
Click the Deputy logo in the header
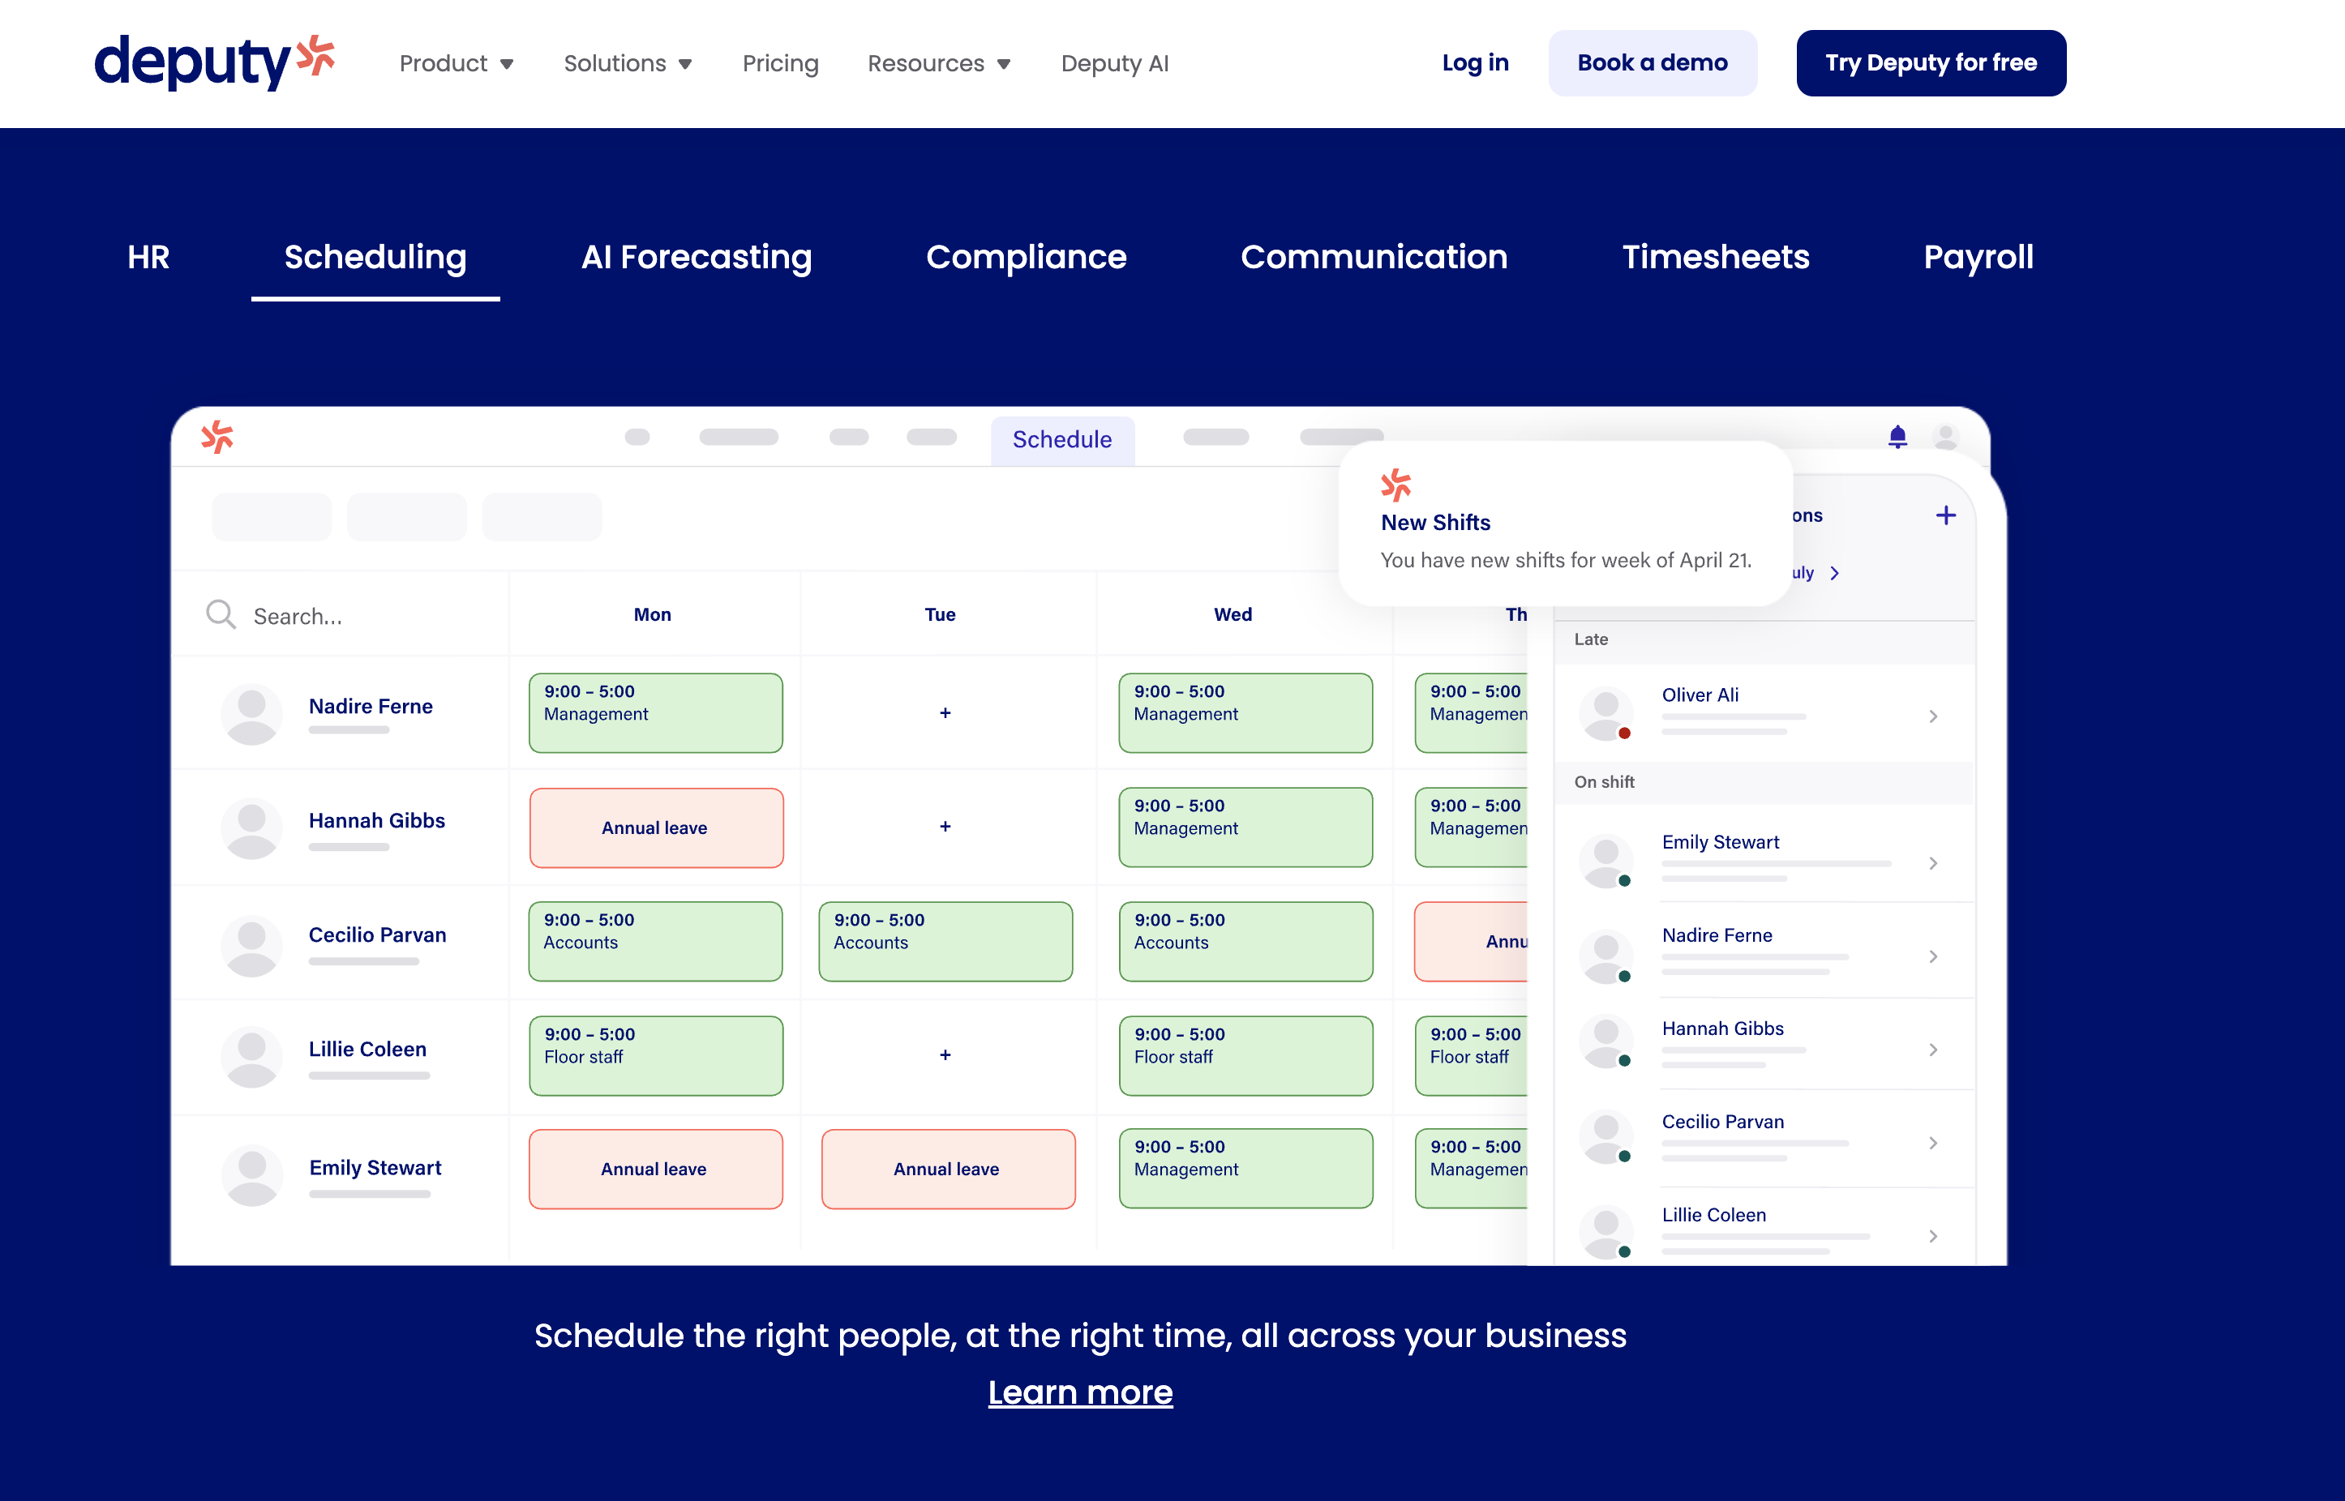[x=215, y=62]
